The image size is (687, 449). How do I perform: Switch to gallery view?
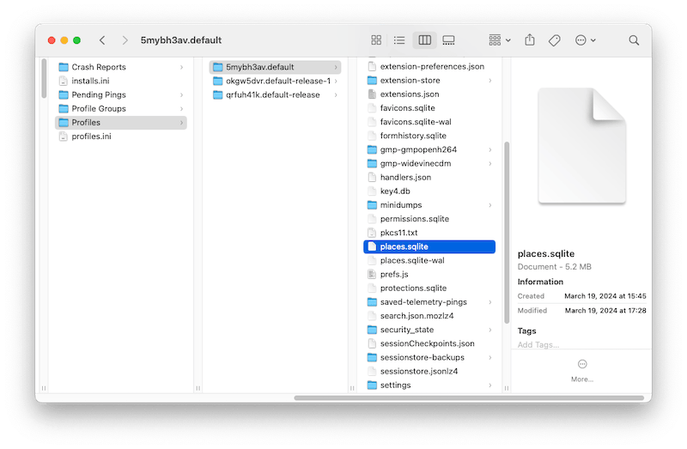point(448,40)
